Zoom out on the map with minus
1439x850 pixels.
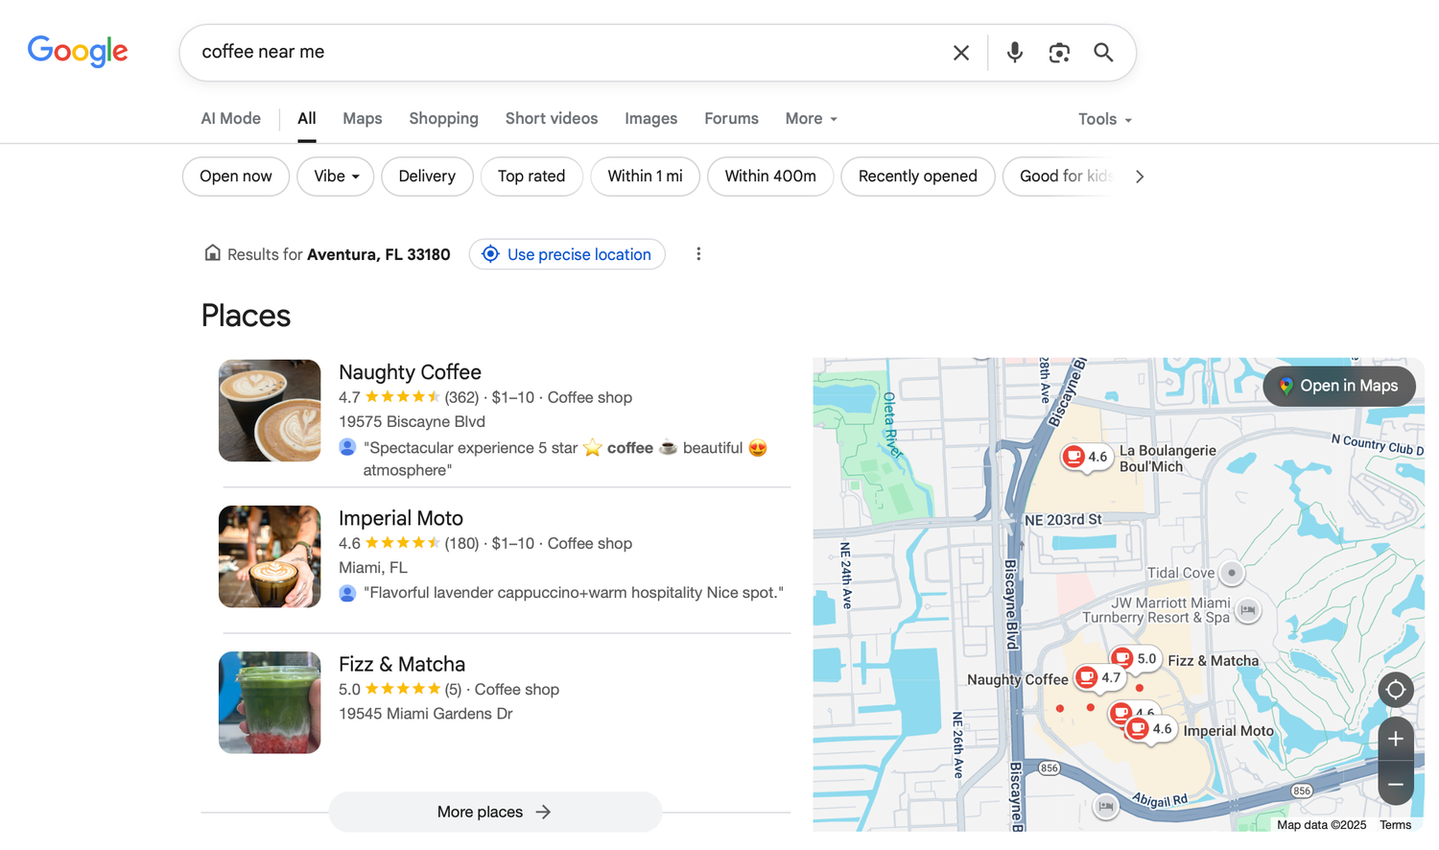[x=1396, y=784]
